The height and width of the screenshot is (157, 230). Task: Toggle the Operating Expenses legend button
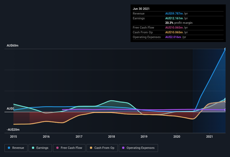(x=138, y=148)
